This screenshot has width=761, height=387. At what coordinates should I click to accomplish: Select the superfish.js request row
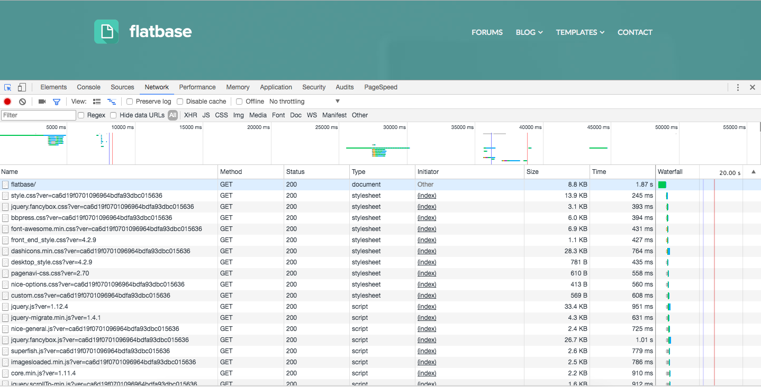pos(380,351)
